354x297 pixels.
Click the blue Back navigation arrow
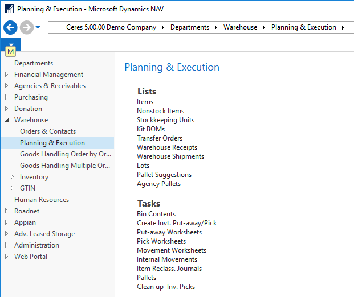tap(10, 27)
